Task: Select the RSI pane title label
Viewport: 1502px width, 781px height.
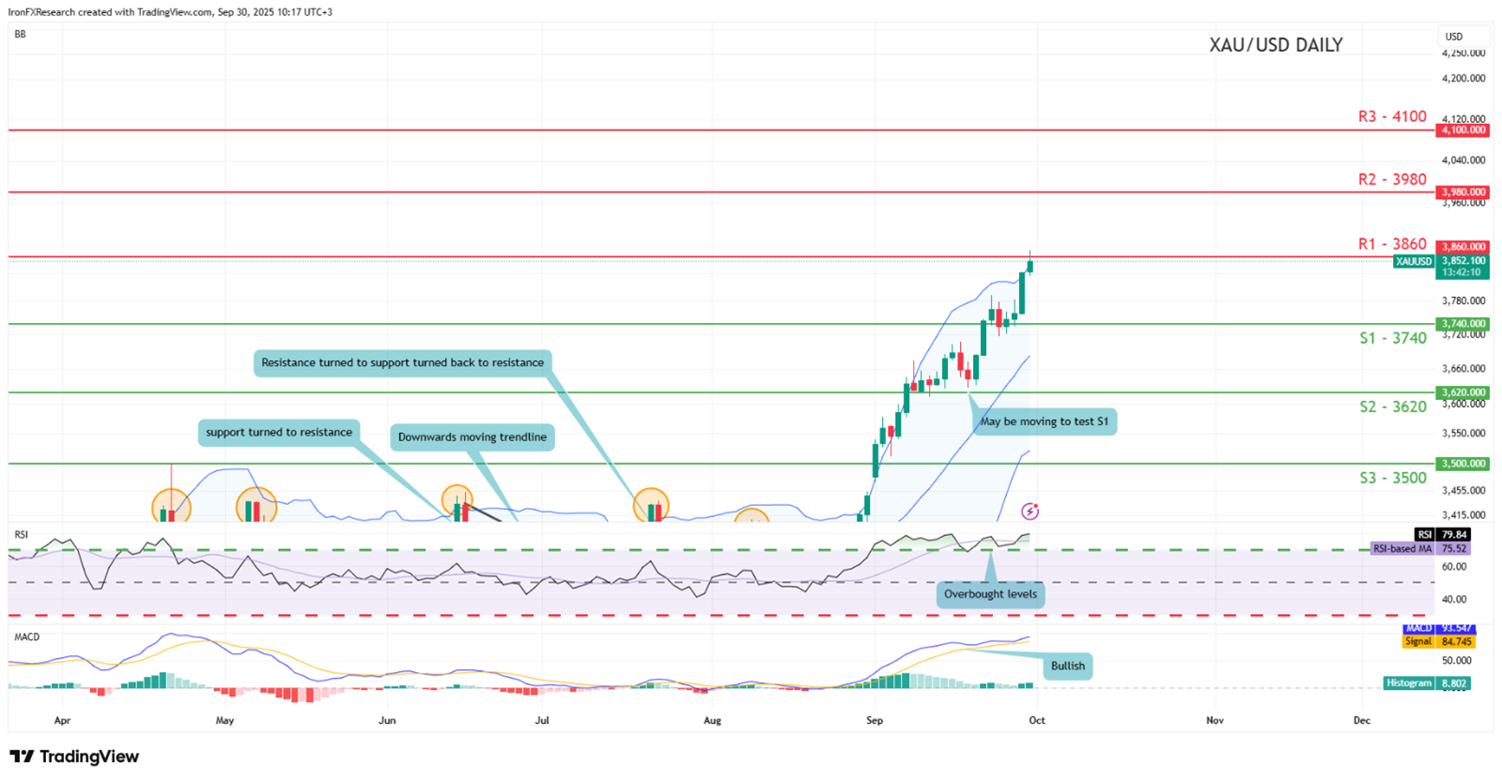Action: click(x=21, y=535)
